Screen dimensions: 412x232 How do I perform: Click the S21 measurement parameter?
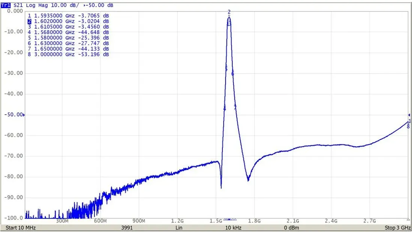[x=18, y=5]
